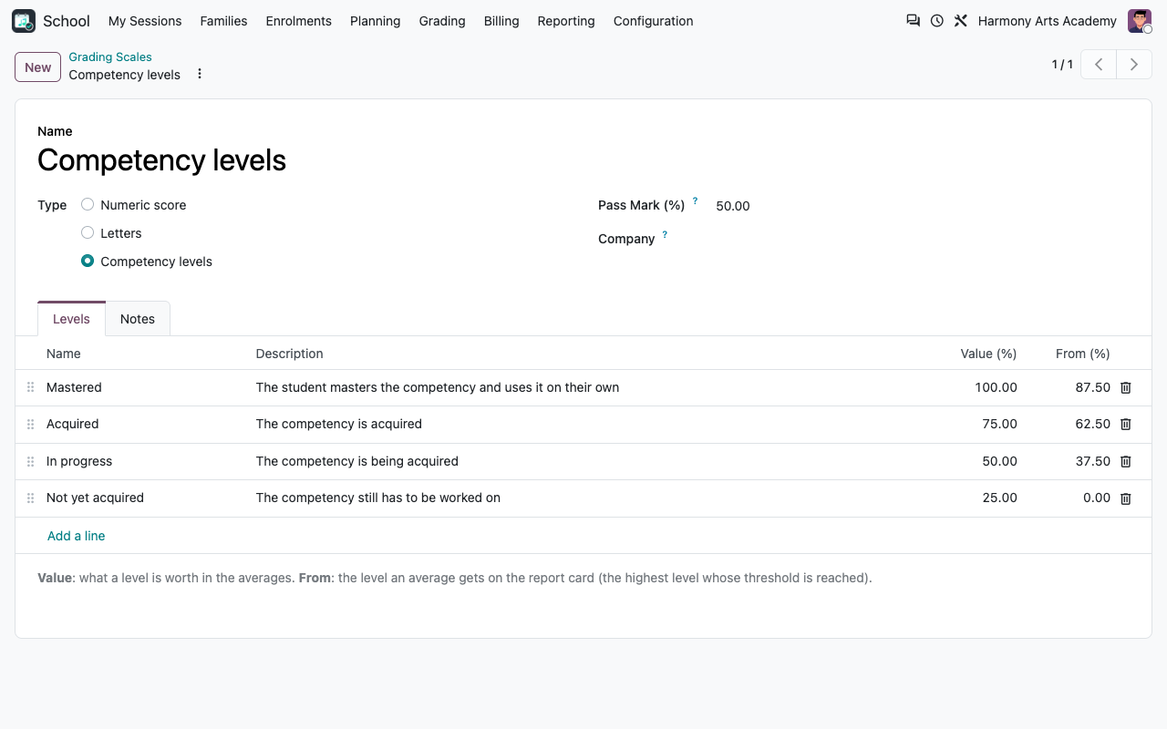Open the Billing menu

(x=501, y=21)
